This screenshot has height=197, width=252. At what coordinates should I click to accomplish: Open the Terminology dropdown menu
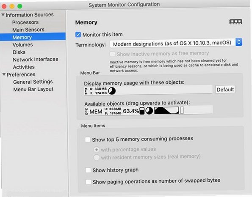pos(176,43)
